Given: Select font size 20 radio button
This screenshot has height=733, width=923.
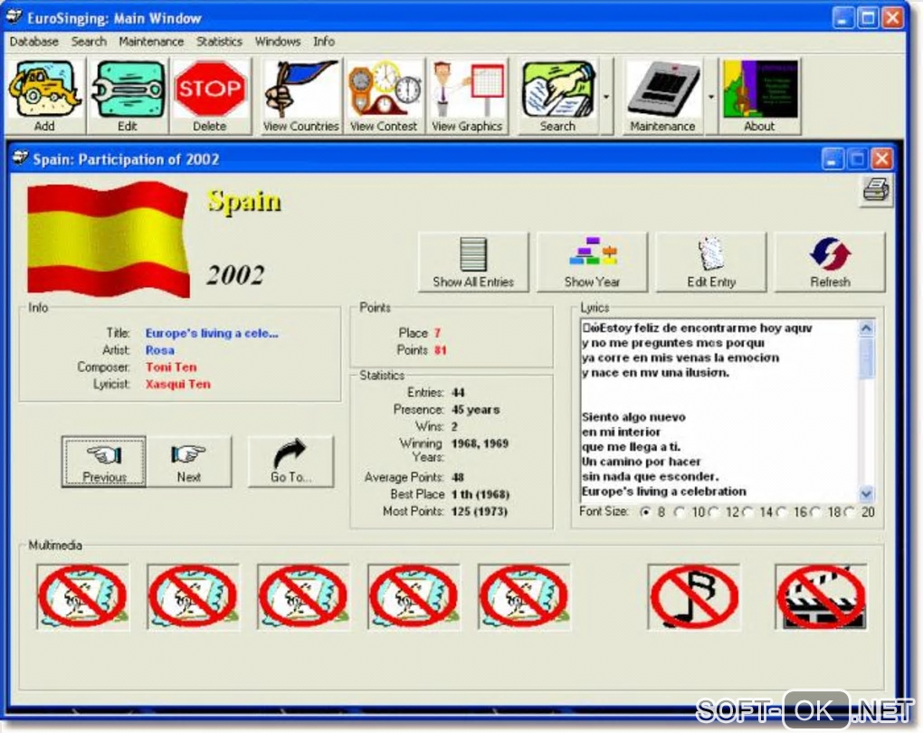Looking at the screenshot, I should [x=850, y=512].
